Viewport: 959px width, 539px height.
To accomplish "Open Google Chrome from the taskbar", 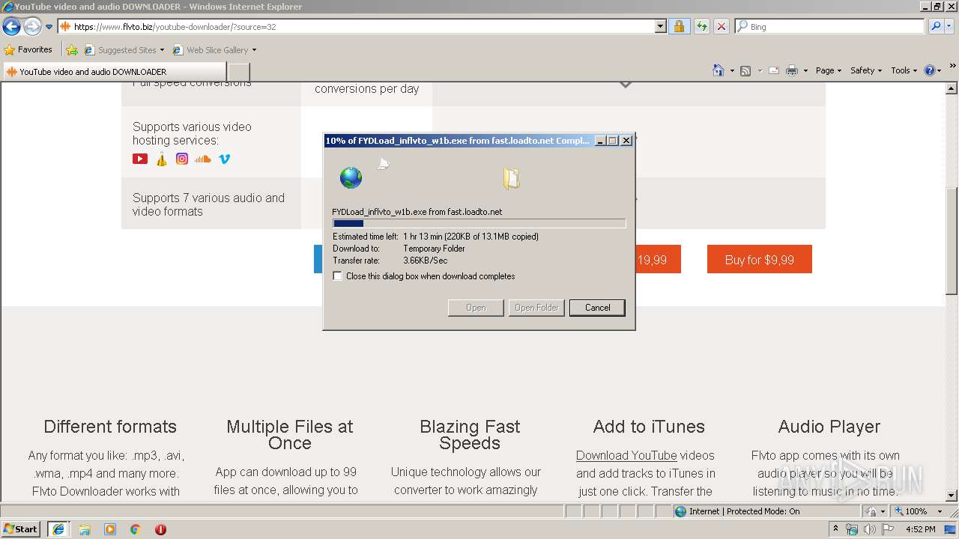I will click(136, 529).
